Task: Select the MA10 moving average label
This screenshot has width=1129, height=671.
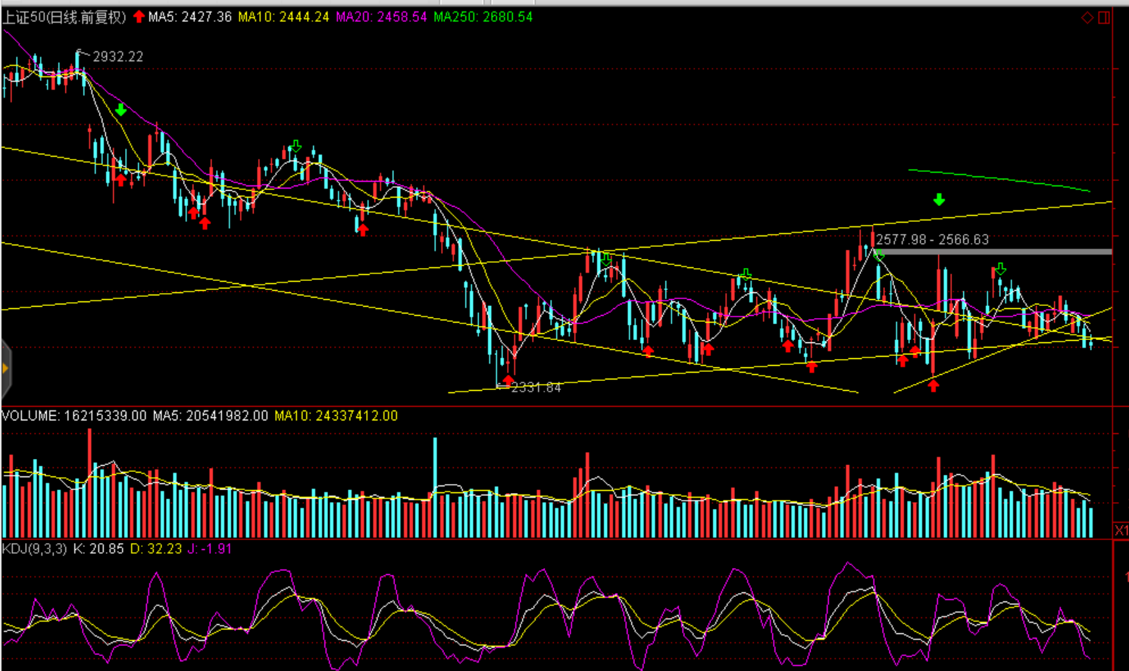Action: (x=283, y=17)
